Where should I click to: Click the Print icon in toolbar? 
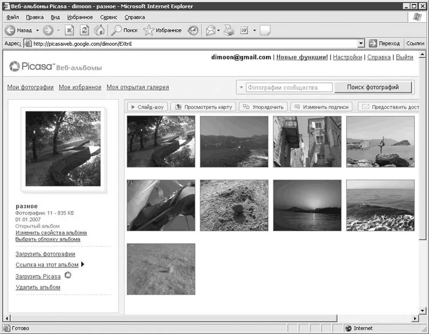click(229, 30)
